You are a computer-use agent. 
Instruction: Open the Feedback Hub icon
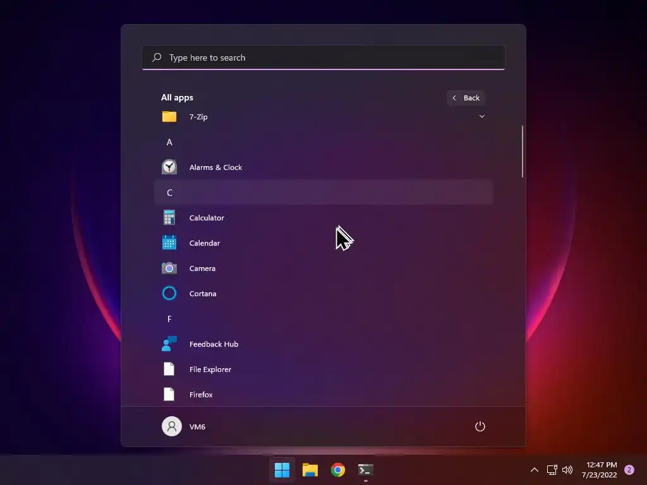pyautogui.click(x=169, y=344)
